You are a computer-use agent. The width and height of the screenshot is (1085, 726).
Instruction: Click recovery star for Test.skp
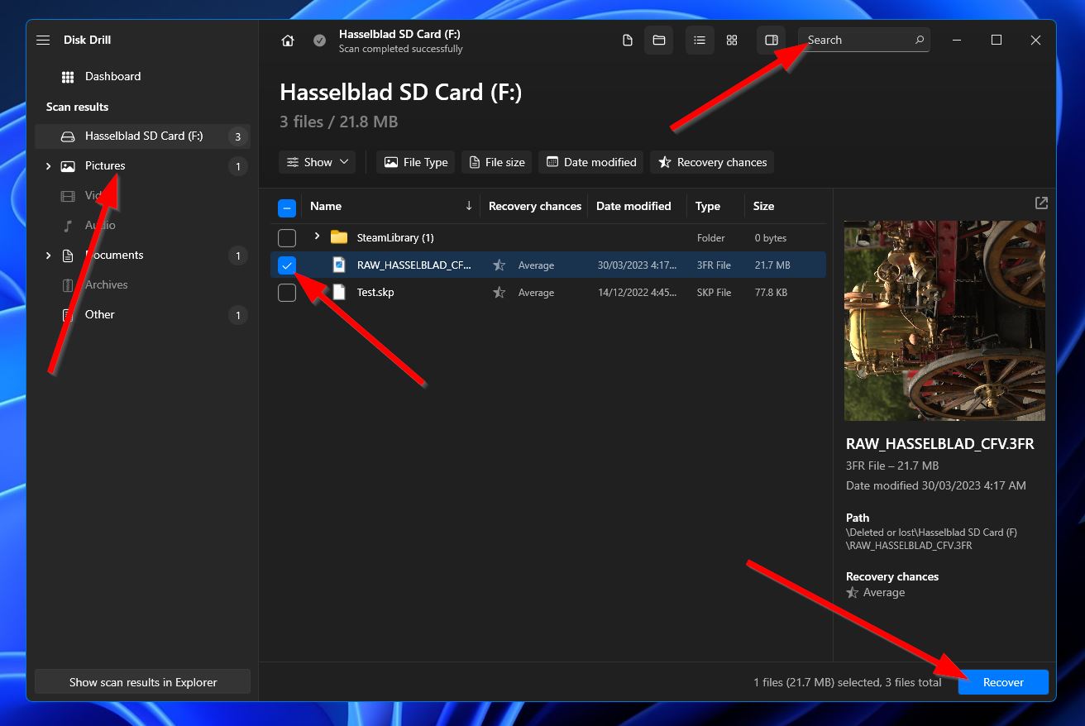[499, 293]
